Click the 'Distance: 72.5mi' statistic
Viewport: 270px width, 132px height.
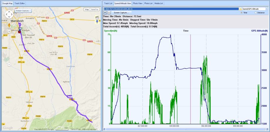[131, 16]
